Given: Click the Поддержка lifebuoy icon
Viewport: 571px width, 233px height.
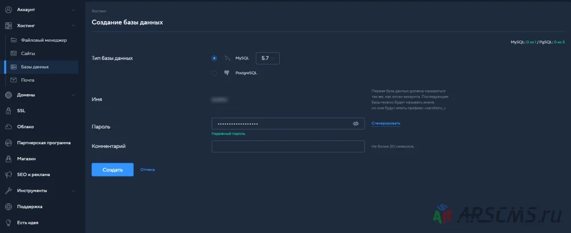Looking at the screenshot, I should pyautogui.click(x=9, y=206).
